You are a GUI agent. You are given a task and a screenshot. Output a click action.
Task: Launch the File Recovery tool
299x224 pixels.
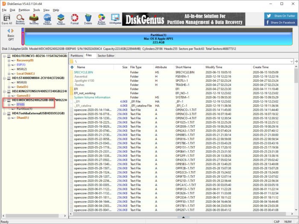coord(34,19)
